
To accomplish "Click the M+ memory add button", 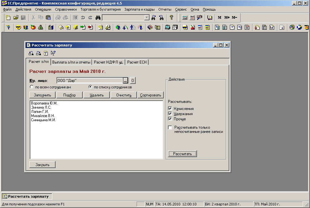I will pos(227,17).
